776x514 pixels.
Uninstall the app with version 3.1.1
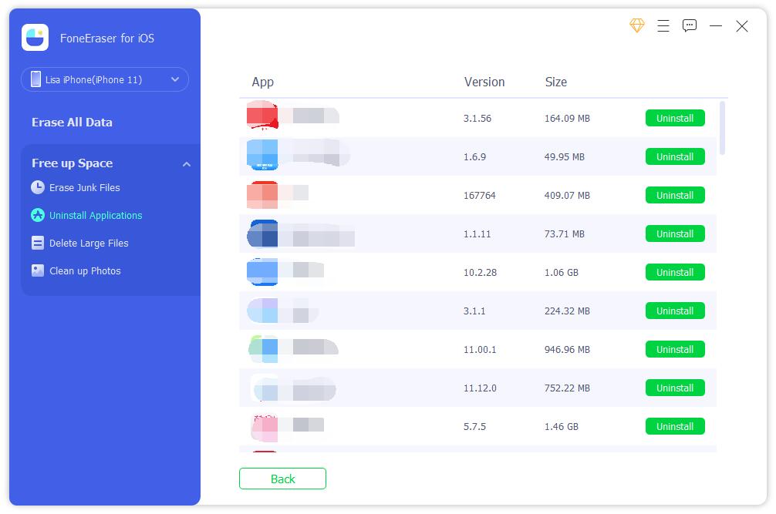(x=675, y=311)
